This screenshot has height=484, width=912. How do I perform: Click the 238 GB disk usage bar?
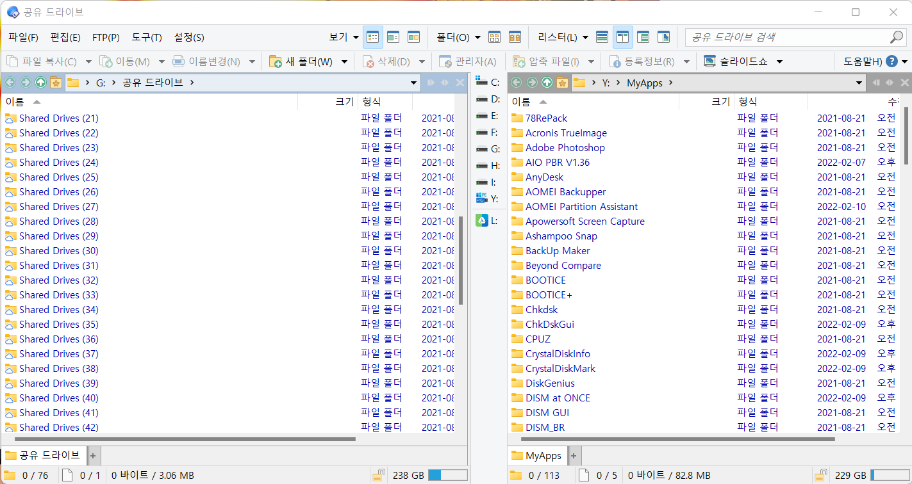(x=447, y=475)
